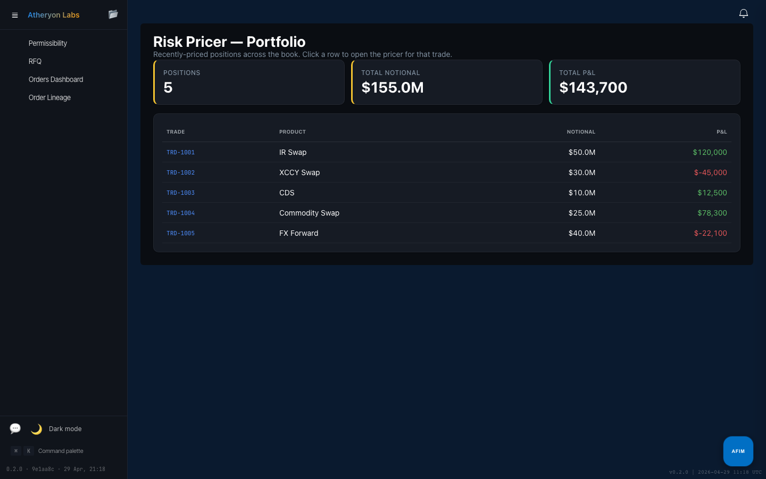The width and height of the screenshot is (766, 479).
Task: Click the $40.0M notional value
Action: click(582, 233)
